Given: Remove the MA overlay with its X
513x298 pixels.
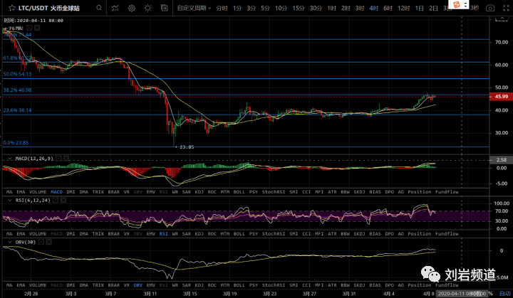Looking at the screenshot, I should coord(37,28).
